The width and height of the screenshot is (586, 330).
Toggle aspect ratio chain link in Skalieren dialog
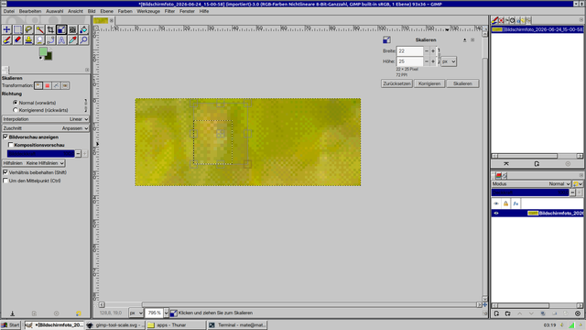tap(439, 56)
